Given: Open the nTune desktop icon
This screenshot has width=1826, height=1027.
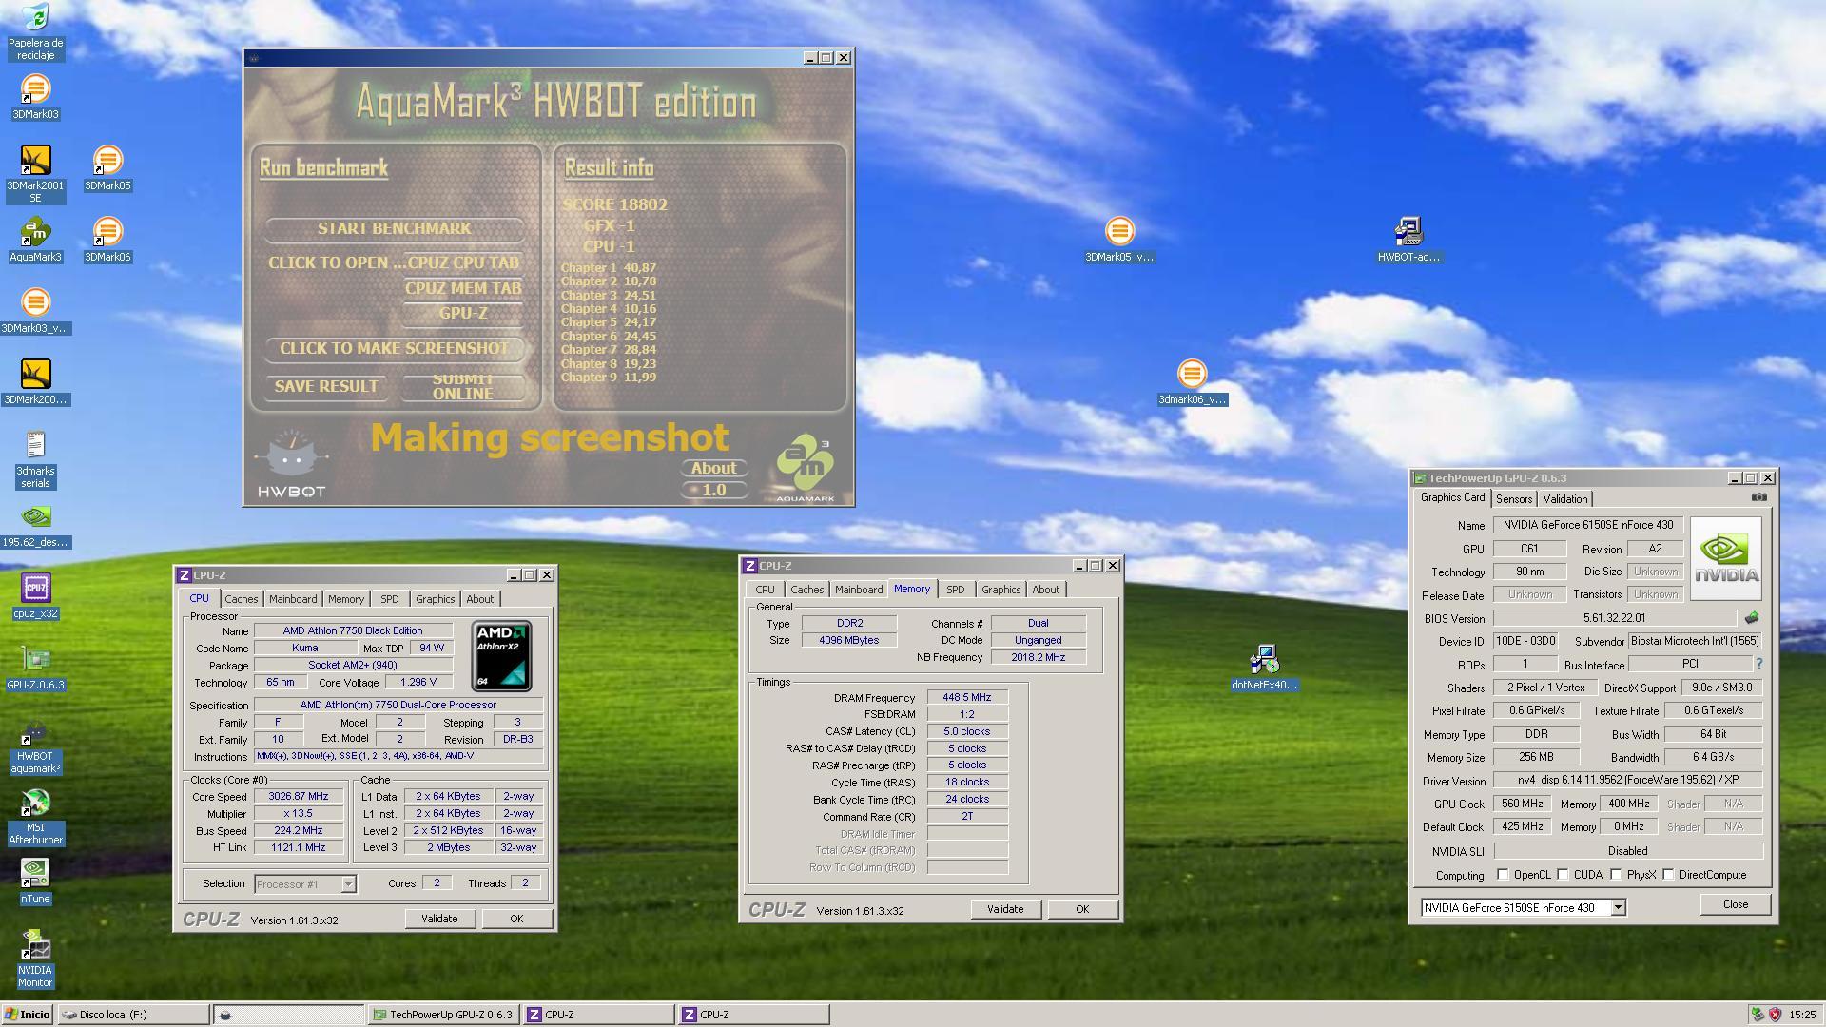Looking at the screenshot, I should point(35,882).
